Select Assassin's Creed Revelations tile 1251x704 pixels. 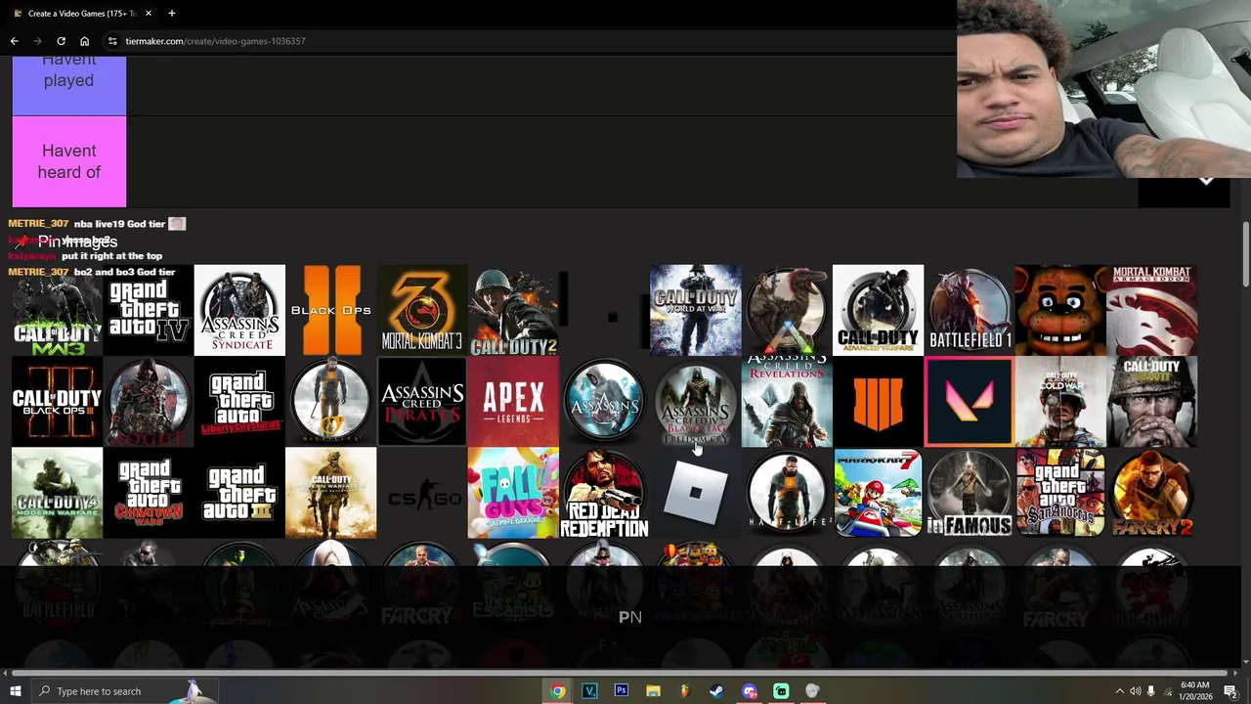click(787, 402)
